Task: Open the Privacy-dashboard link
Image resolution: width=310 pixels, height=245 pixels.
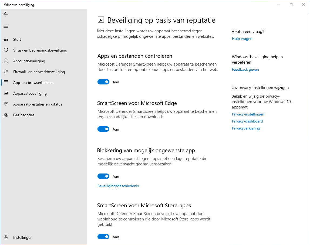Action: coord(247,121)
